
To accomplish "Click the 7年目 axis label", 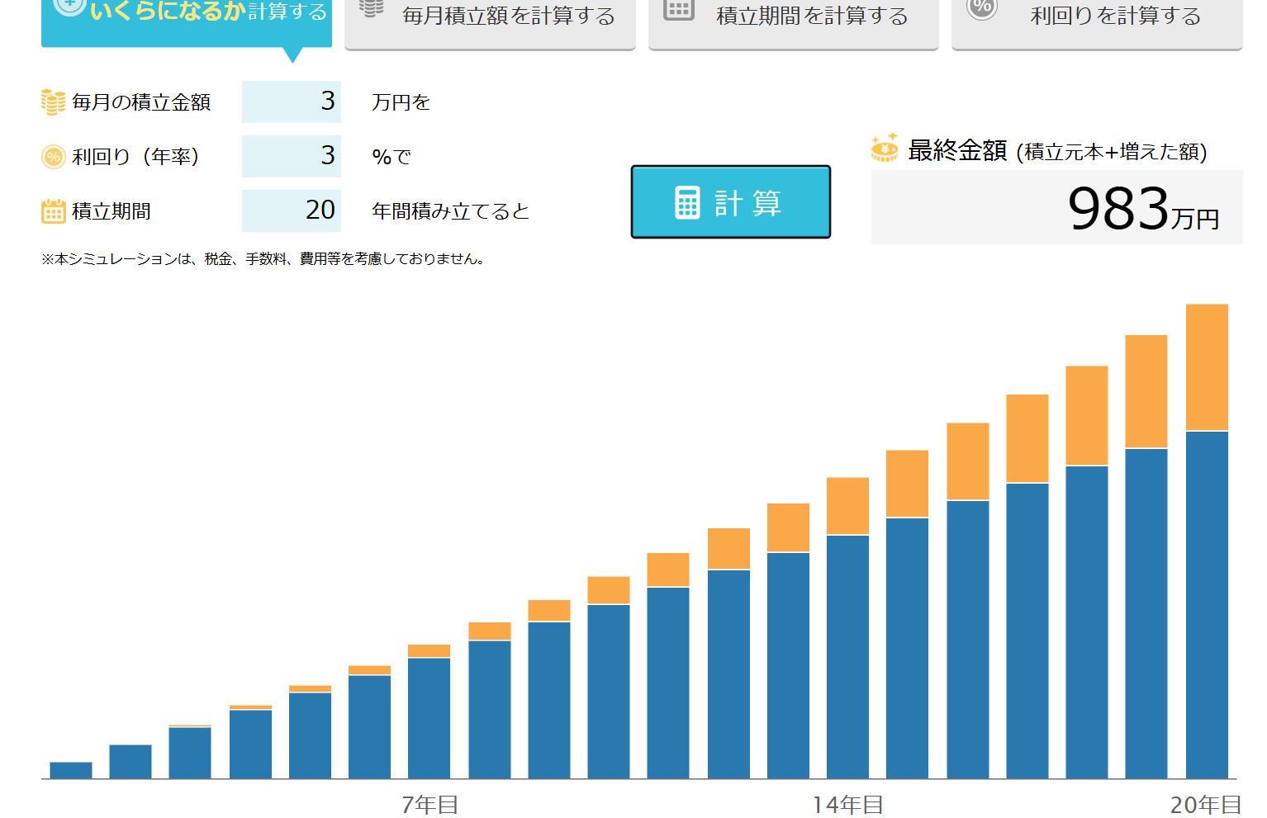I will (x=429, y=805).
